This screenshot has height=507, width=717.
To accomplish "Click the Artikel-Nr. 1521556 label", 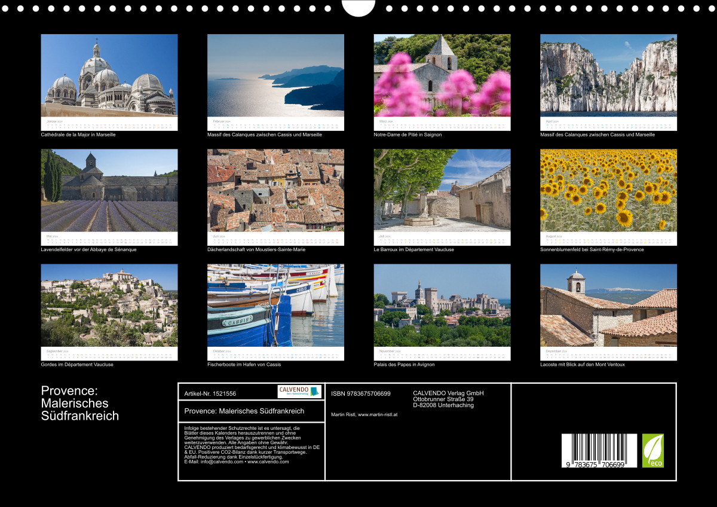I will 210,393.
